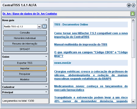
Task: Click the Principal panel title
Action: point(8,92)
